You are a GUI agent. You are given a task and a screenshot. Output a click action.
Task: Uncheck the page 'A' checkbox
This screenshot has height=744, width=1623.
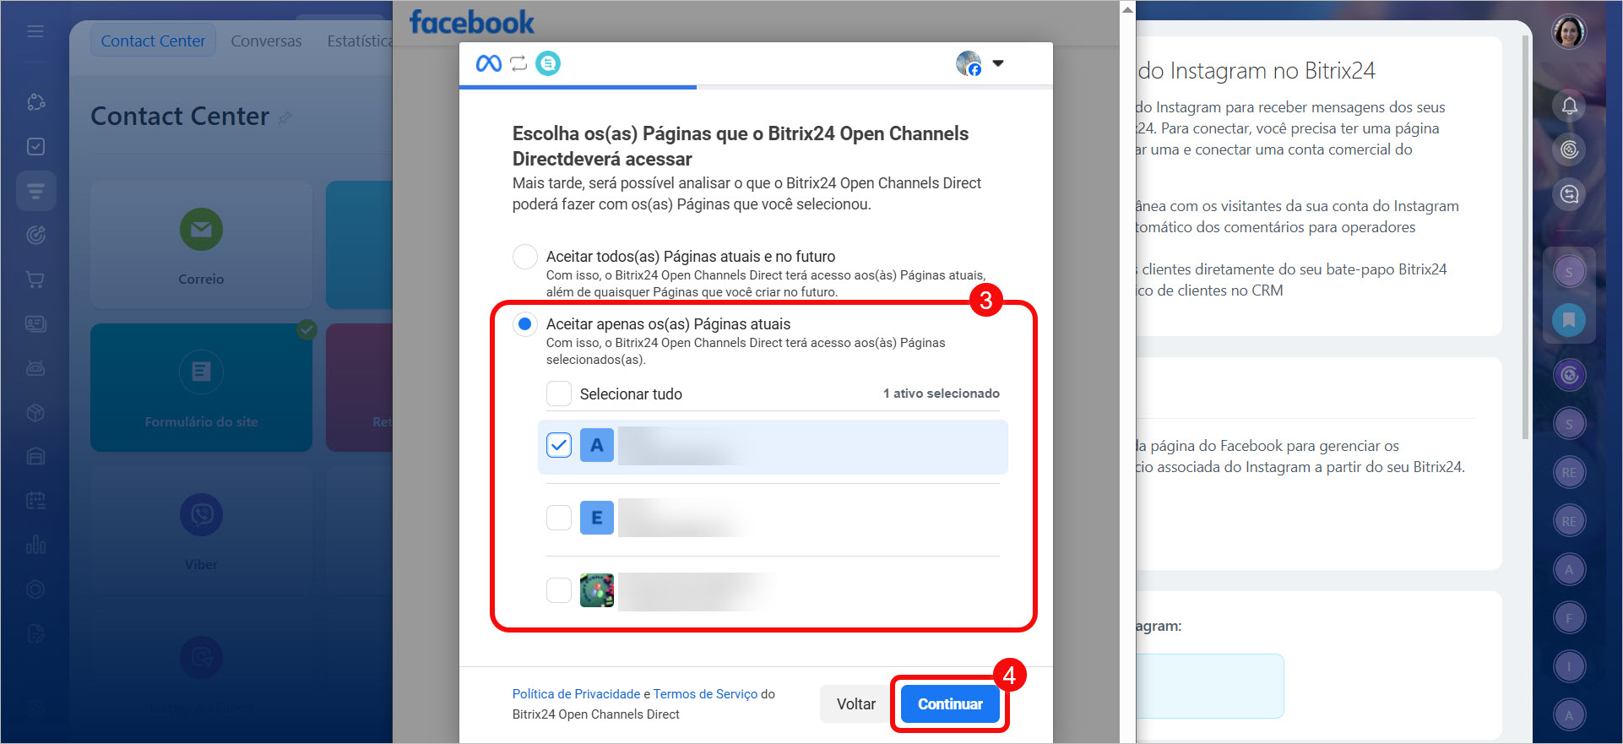click(559, 445)
